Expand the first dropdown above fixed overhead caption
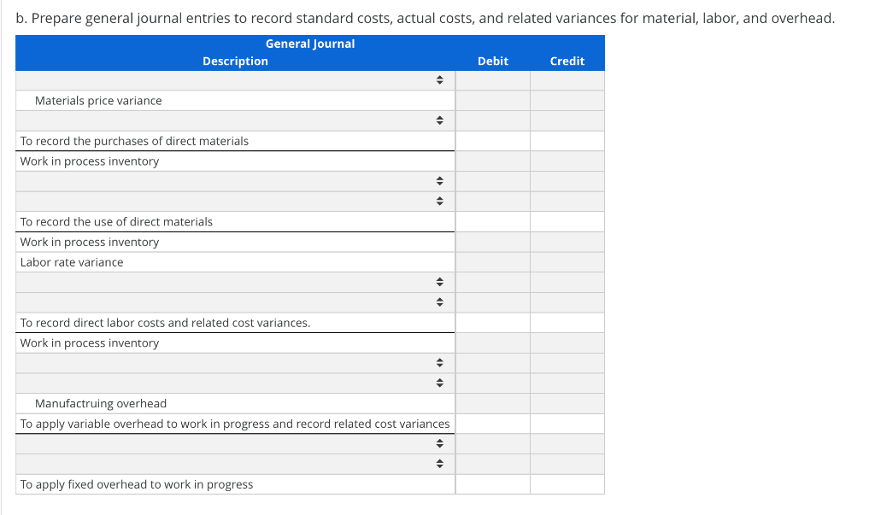This screenshot has width=875, height=515. [x=439, y=443]
